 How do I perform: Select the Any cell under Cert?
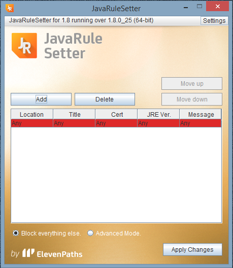pos(116,123)
